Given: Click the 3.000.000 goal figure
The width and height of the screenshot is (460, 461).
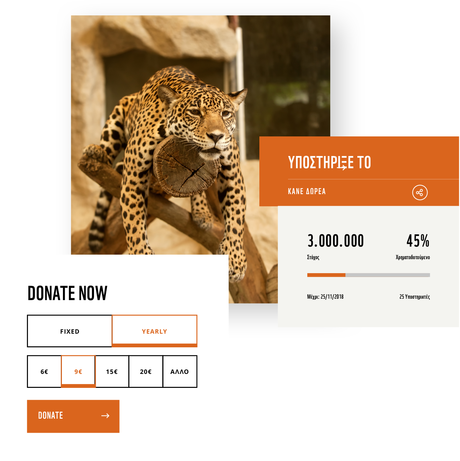Looking at the screenshot, I should click(336, 241).
